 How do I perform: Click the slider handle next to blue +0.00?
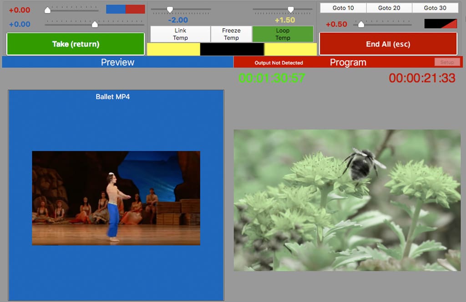click(95, 24)
